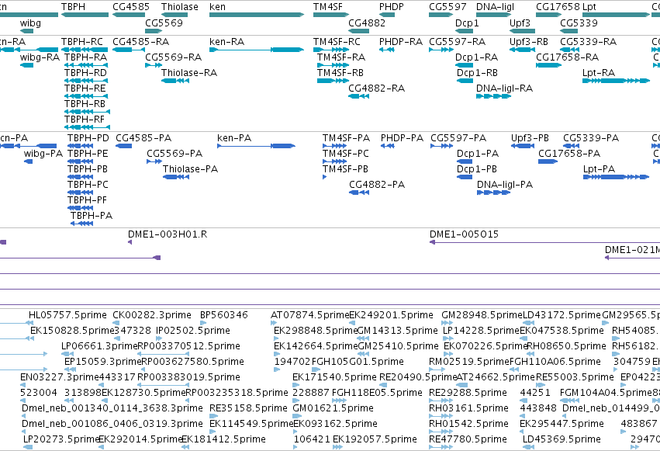This screenshot has width=660, height=451.
Task: Click the PHDP-PA protein label
Action: coord(403,138)
